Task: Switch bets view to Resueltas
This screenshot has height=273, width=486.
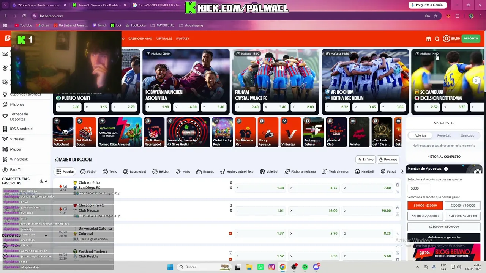Action: click(x=444, y=135)
